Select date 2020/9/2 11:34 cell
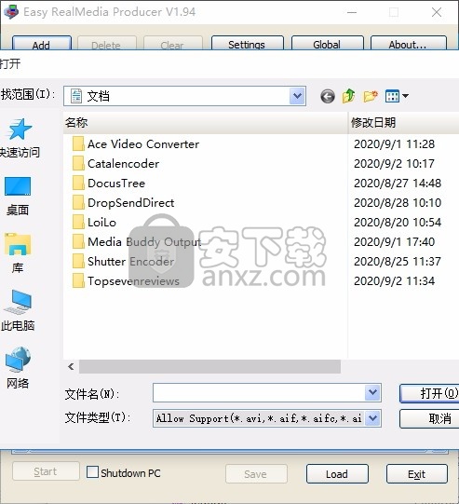 click(x=394, y=281)
